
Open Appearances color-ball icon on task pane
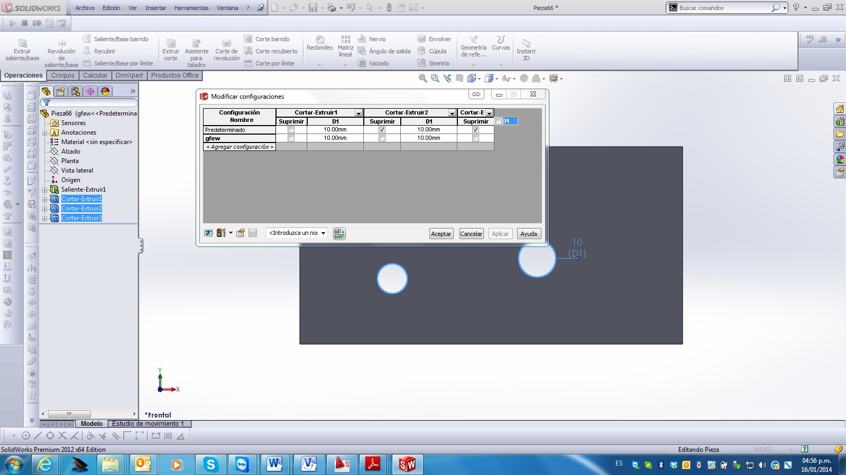(x=840, y=159)
